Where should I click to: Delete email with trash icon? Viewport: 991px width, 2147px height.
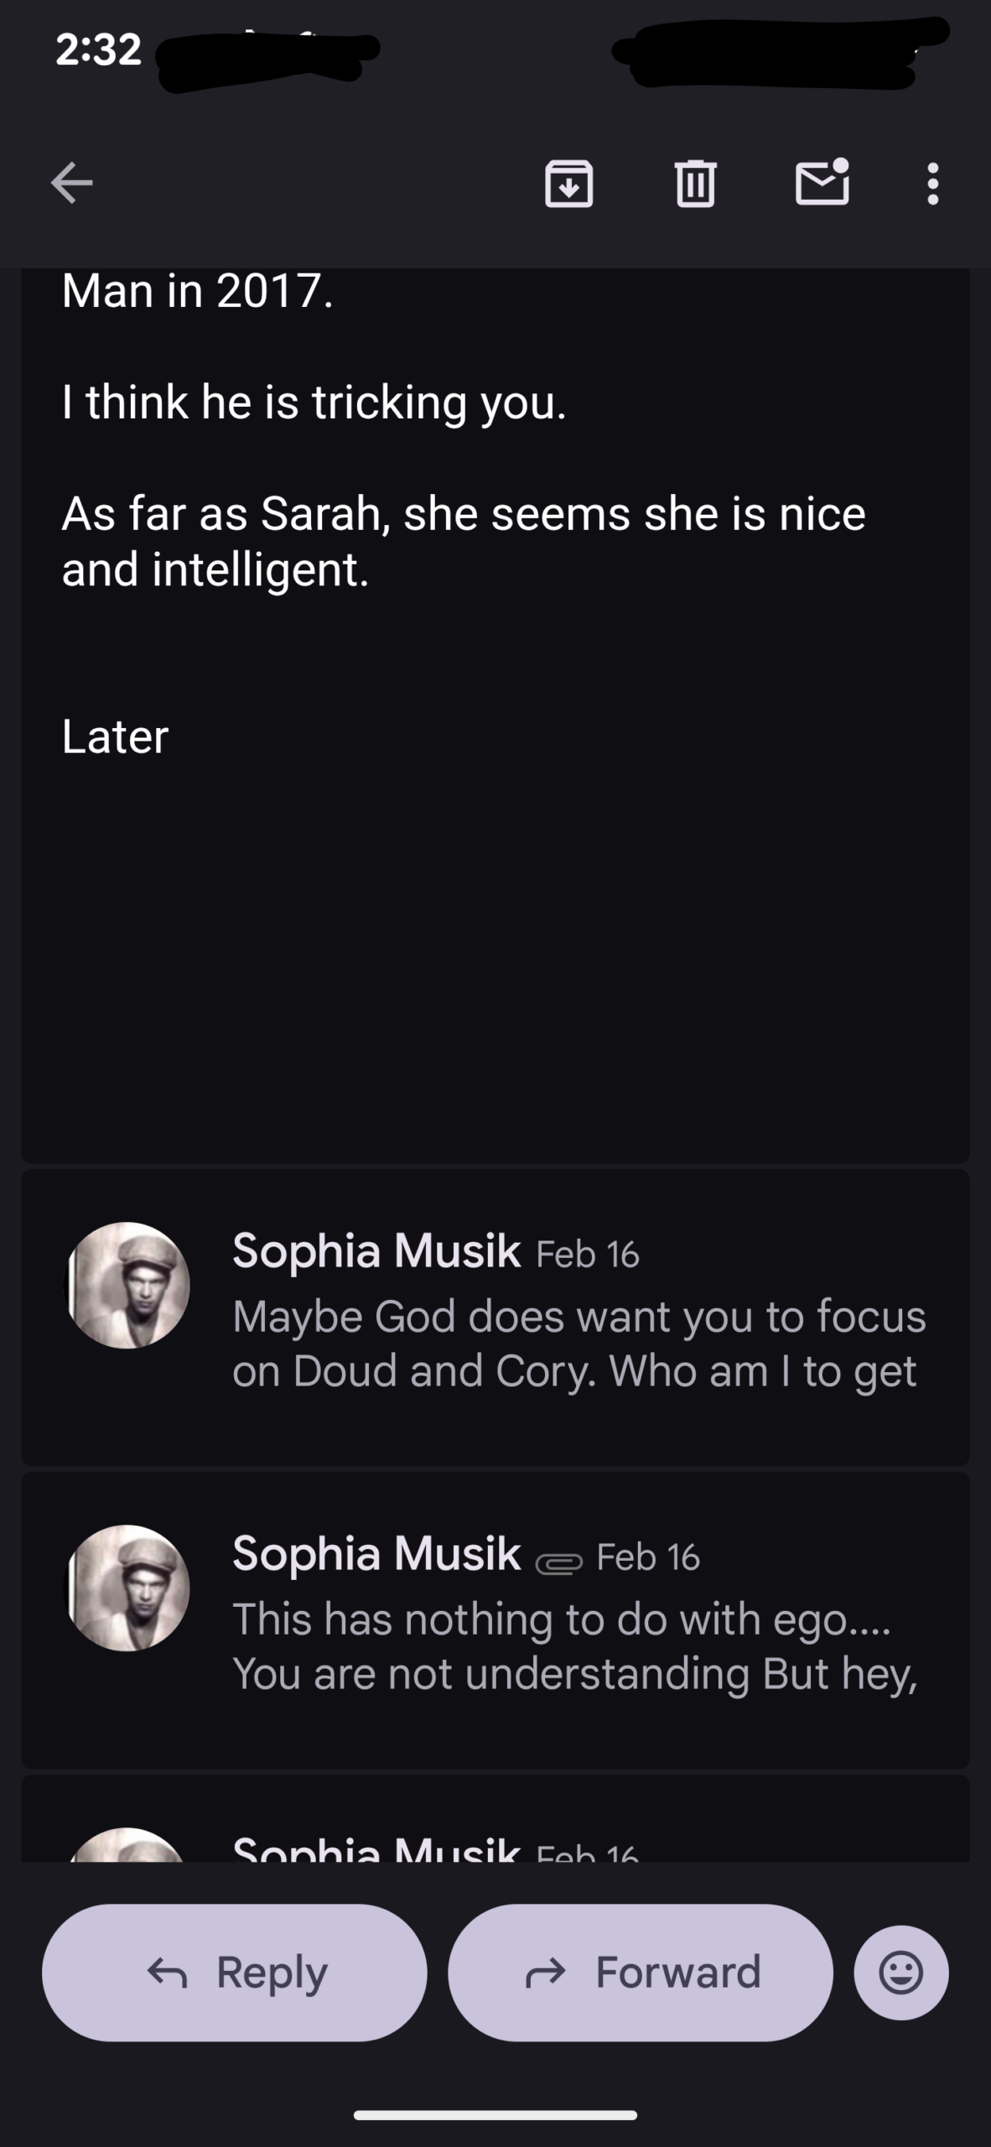coord(695,183)
